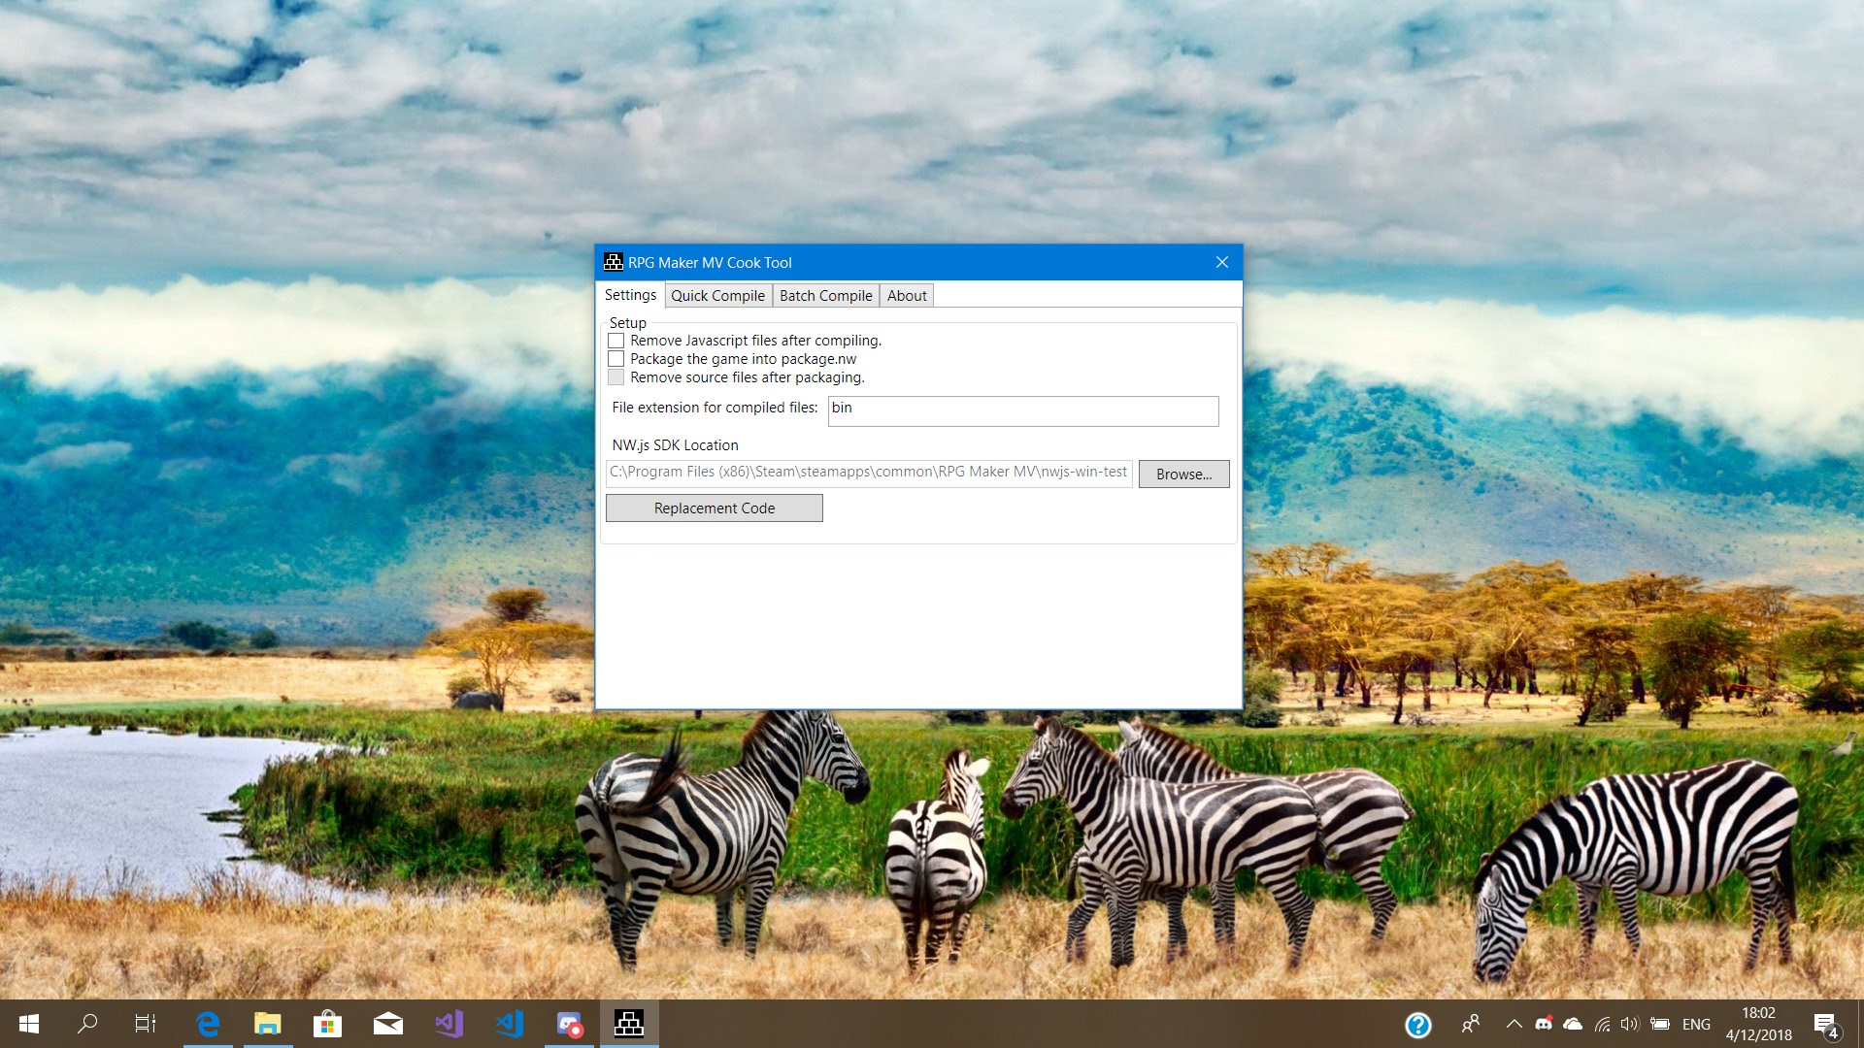Open File Explorer from the taskbar
Viewport: 1864px width, 1048px height.
(268, 1024)
